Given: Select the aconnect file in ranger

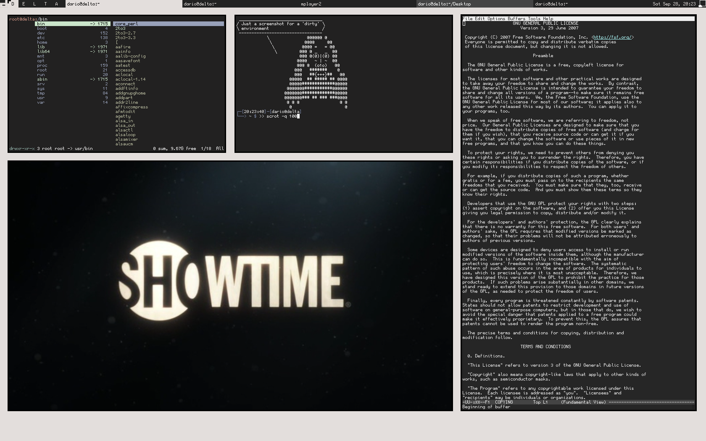Looking at the screenshot, I should tap(125, 84).
